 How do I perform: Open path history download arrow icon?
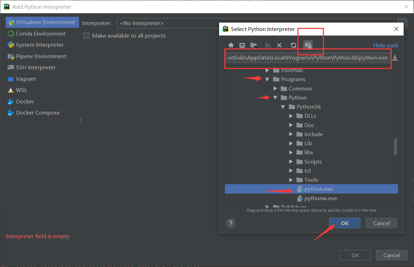click(395, 58)
